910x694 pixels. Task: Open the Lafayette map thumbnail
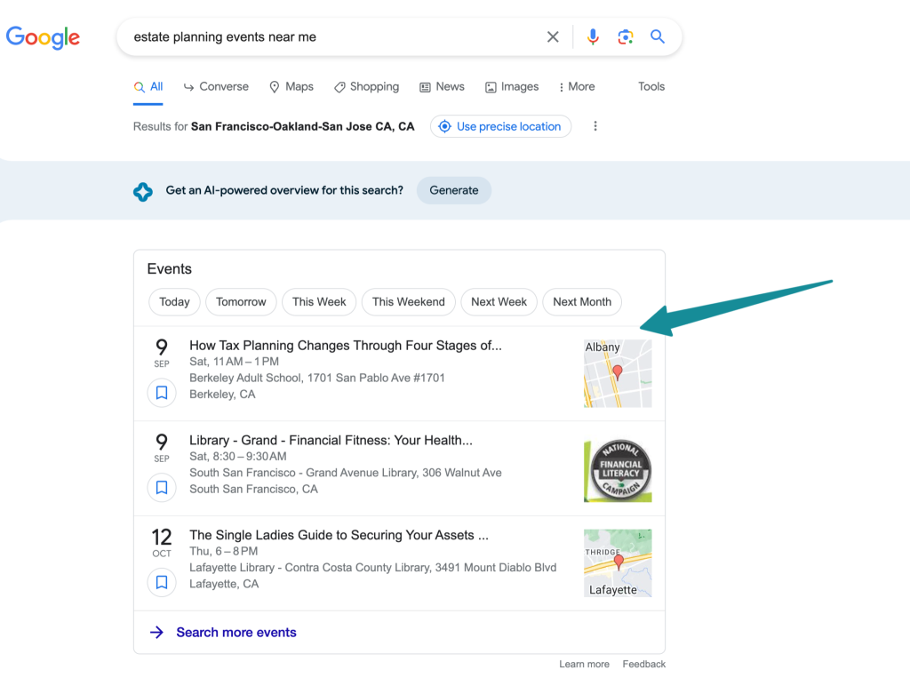[618, 562]
